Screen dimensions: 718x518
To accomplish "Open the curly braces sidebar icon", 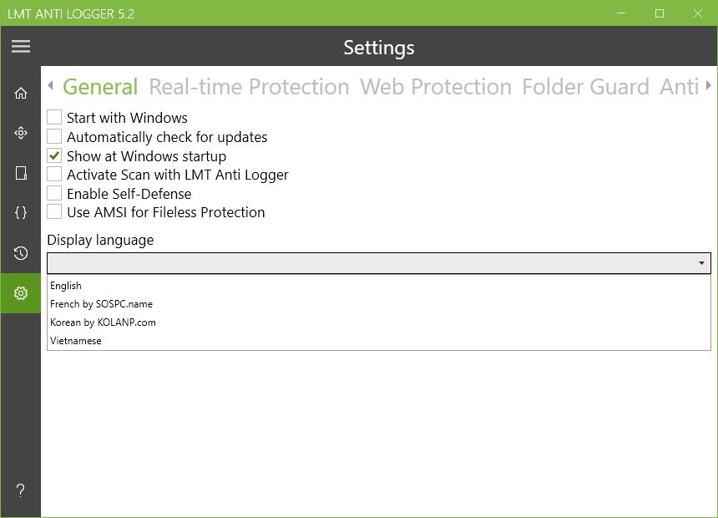I will pos(21,213).
